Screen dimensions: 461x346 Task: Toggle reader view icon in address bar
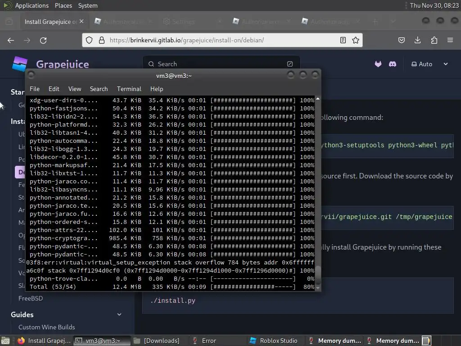(x=343, y=40)
